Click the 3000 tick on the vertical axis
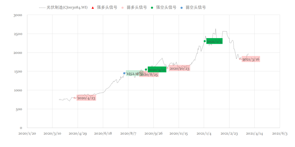Screen dimensions: 295x147 coord(18,15)
